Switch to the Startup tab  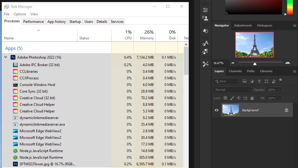(75, 22)
